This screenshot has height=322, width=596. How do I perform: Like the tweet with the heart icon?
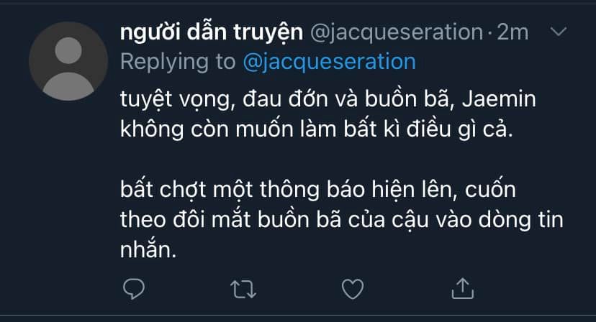353,289
